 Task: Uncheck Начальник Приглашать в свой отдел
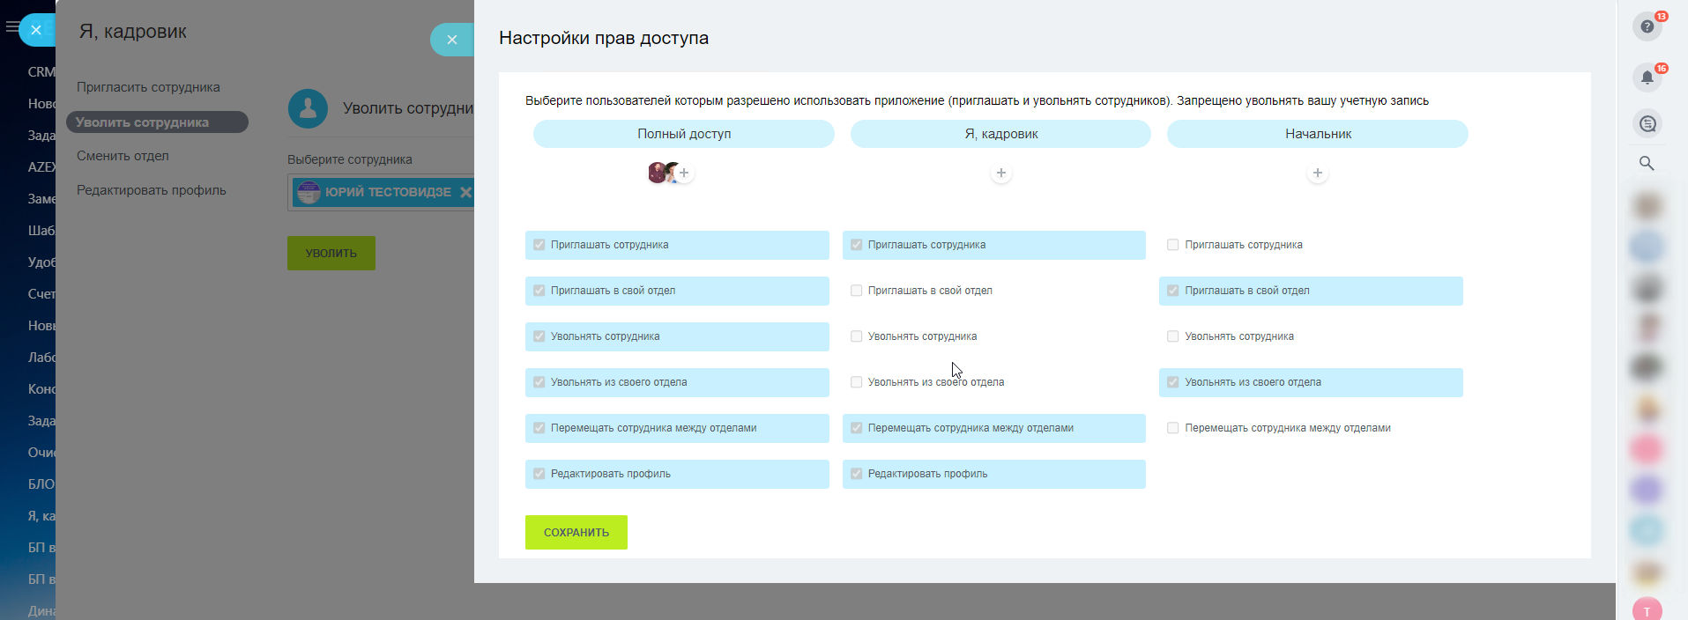(1173, 291)
